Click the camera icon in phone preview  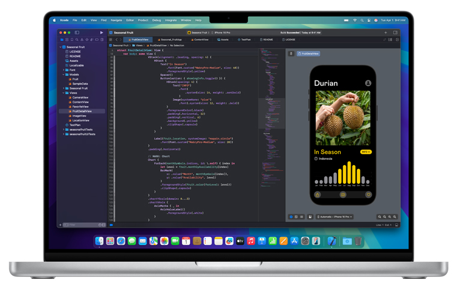(x=343, y=195)
